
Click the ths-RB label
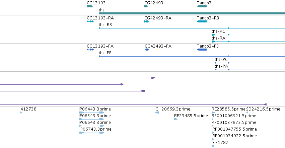pyautogui.click(x=105, y=25)
